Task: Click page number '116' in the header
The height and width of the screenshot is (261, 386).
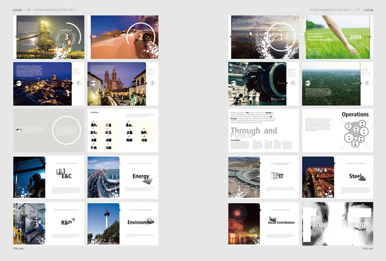Action: (28, 10)
